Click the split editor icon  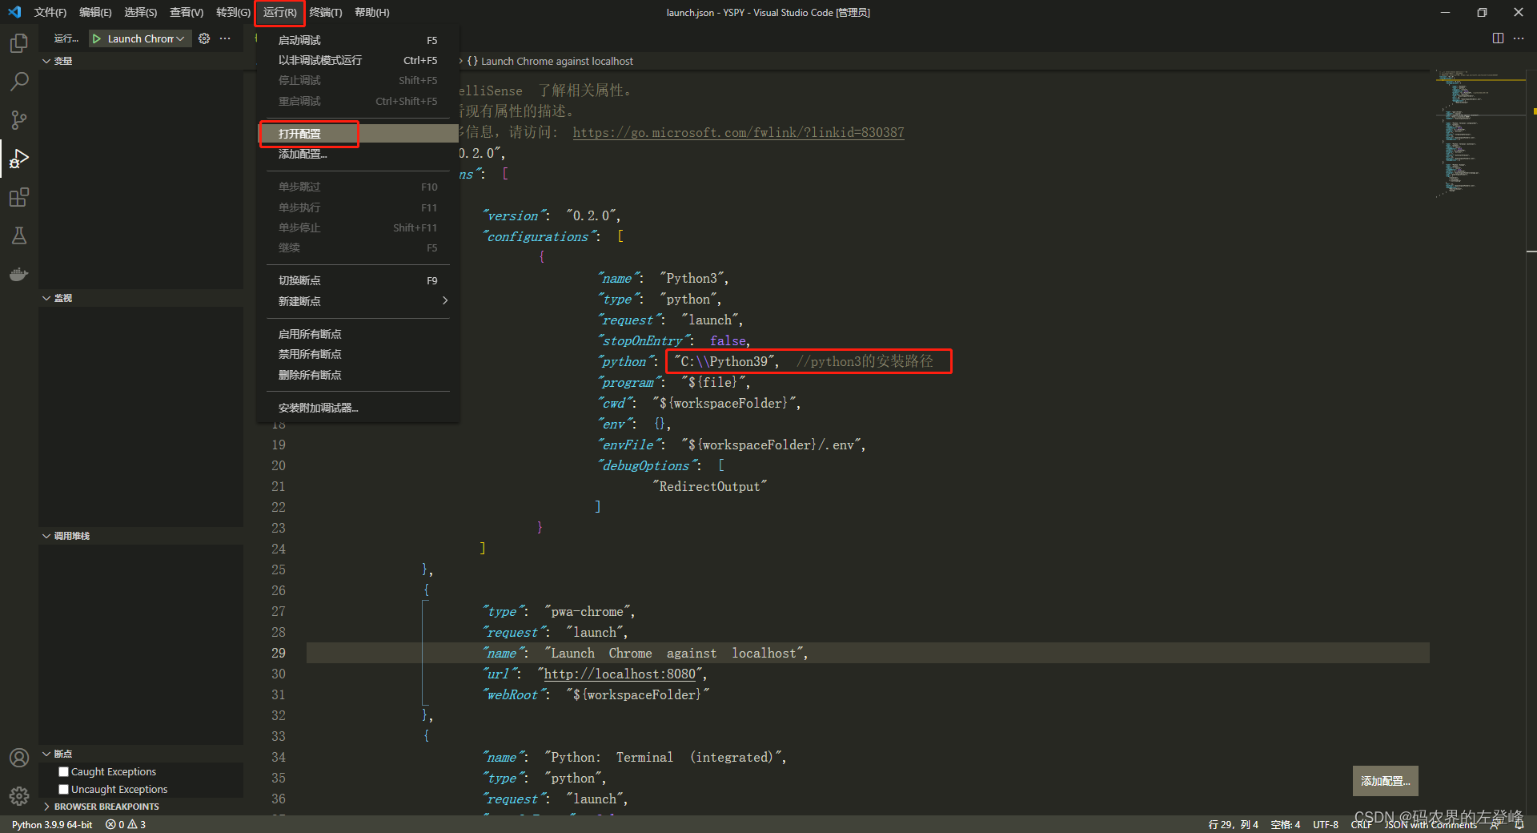(x=1498, y=38)
